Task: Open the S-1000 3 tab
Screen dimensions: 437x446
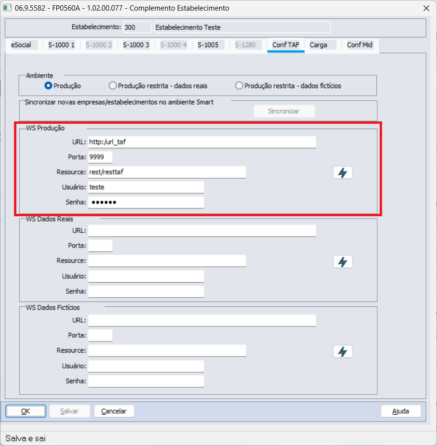Action: 136,45
